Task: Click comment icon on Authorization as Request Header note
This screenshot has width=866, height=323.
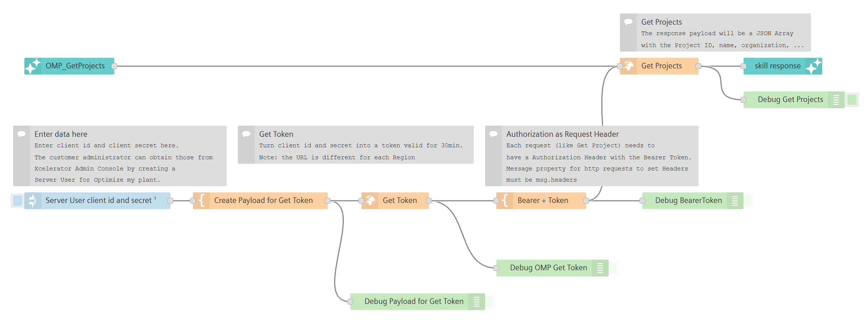Action: coord(493,134)
